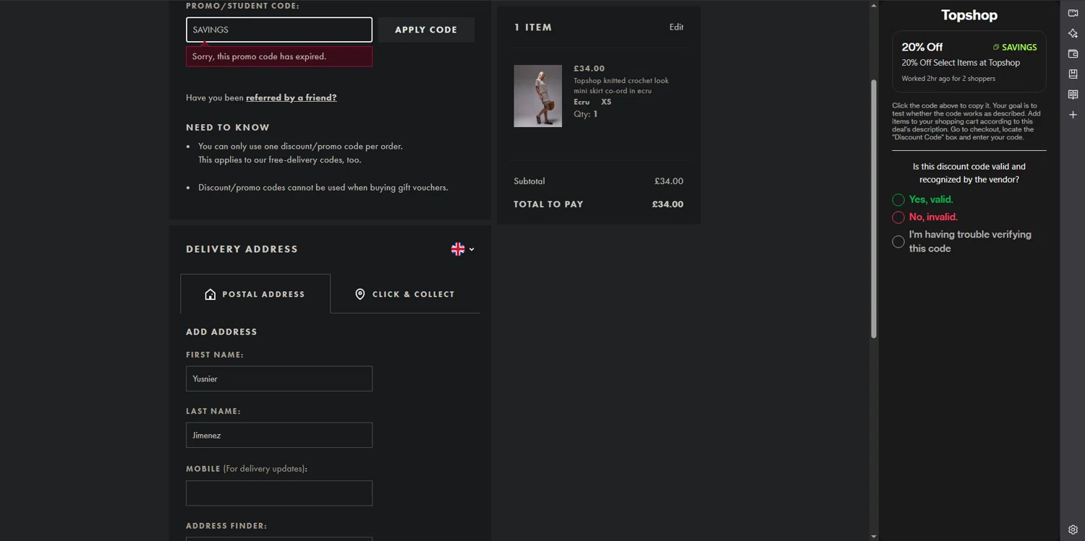Click the Apply Code button
This screenshot has width=1085, height=541.
tap(426, 30)
